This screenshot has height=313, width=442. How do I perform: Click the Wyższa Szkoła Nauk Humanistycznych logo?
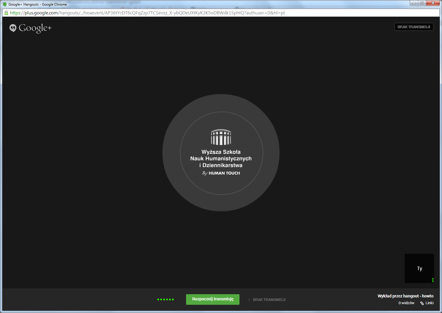pos(221,153)
